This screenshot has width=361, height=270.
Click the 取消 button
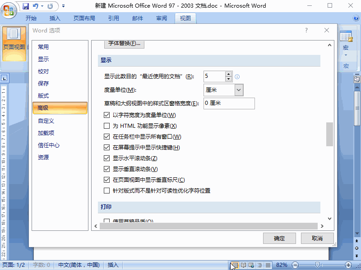317,238
